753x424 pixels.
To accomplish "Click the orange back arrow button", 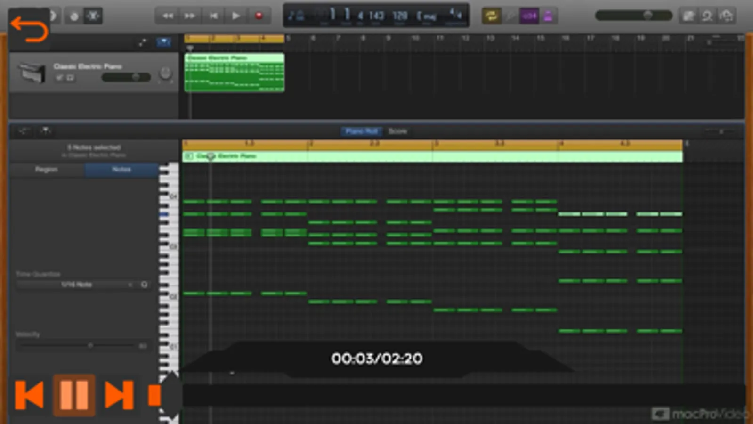I will click(x=29, y=29).
